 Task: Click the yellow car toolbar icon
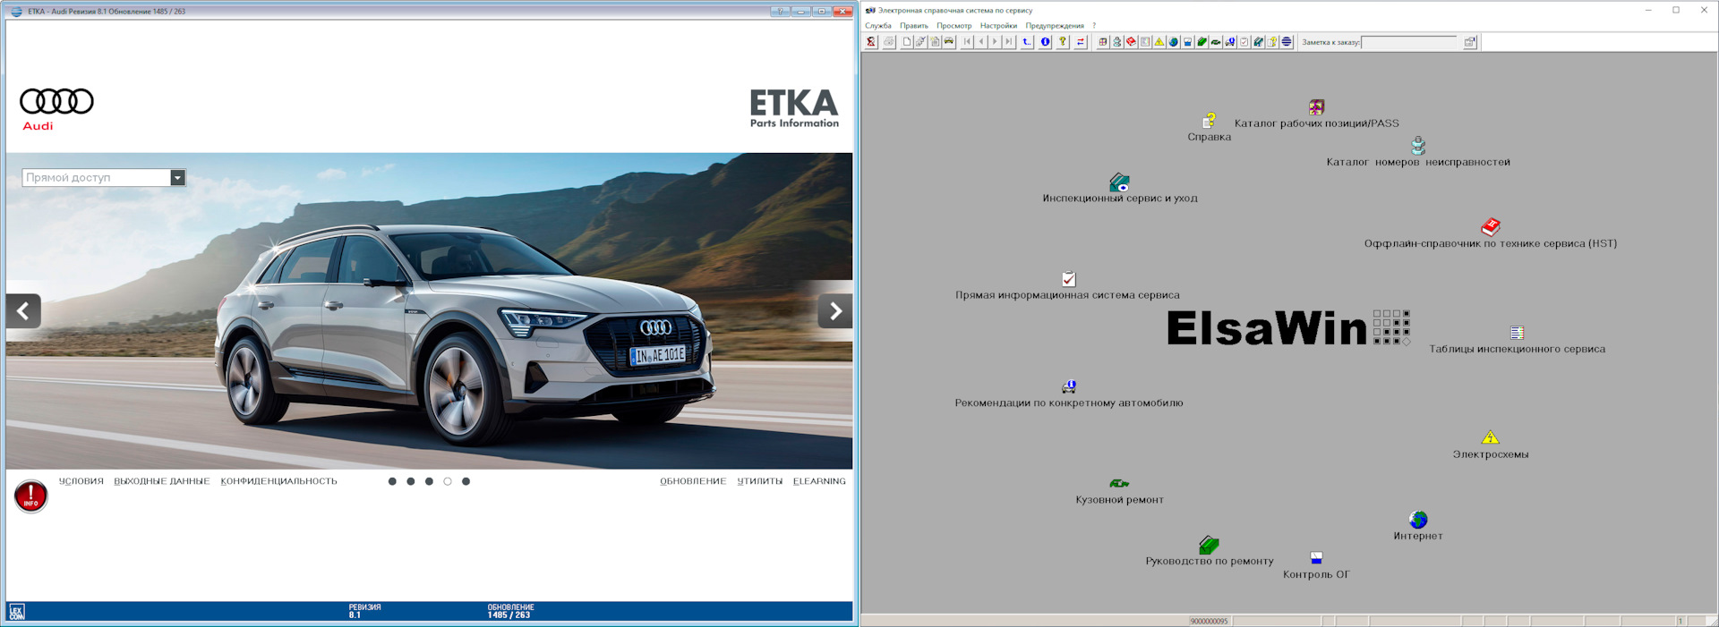949,42
